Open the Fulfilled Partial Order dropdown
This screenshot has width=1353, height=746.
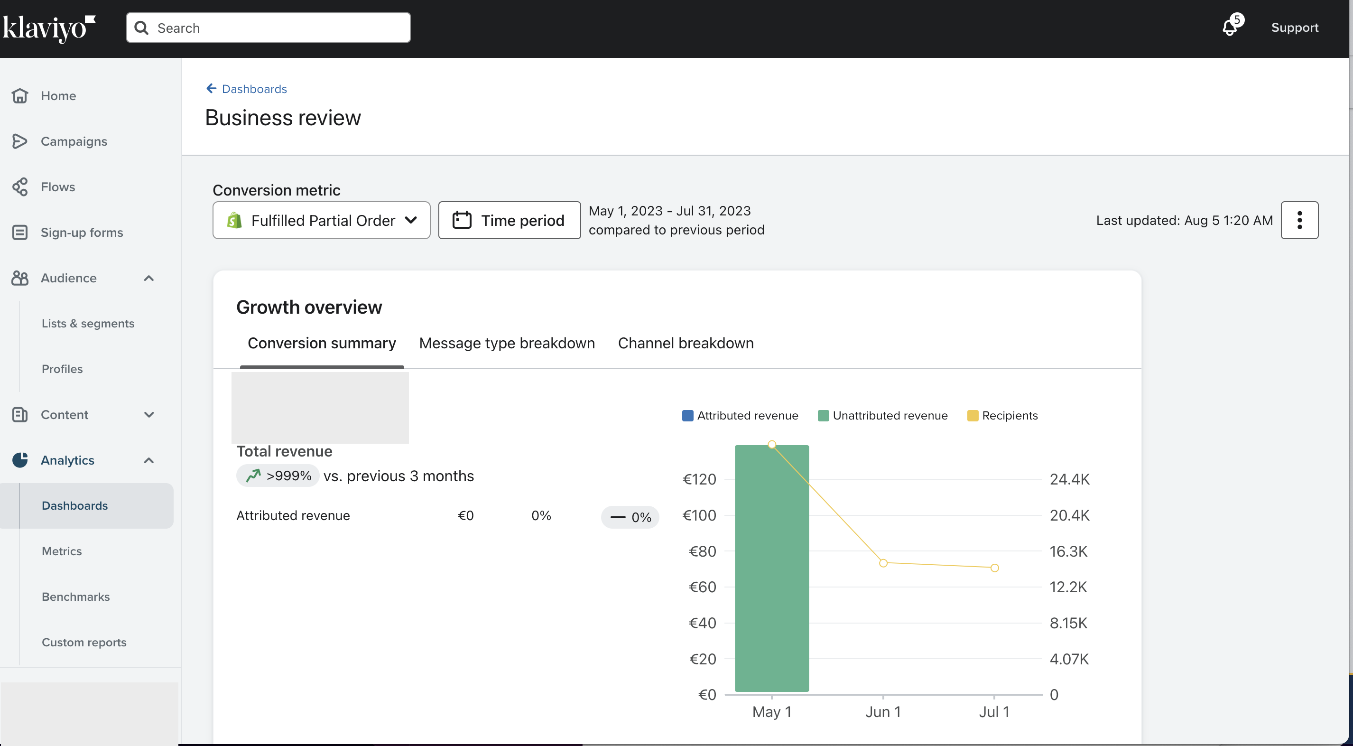tap(322, 220)
